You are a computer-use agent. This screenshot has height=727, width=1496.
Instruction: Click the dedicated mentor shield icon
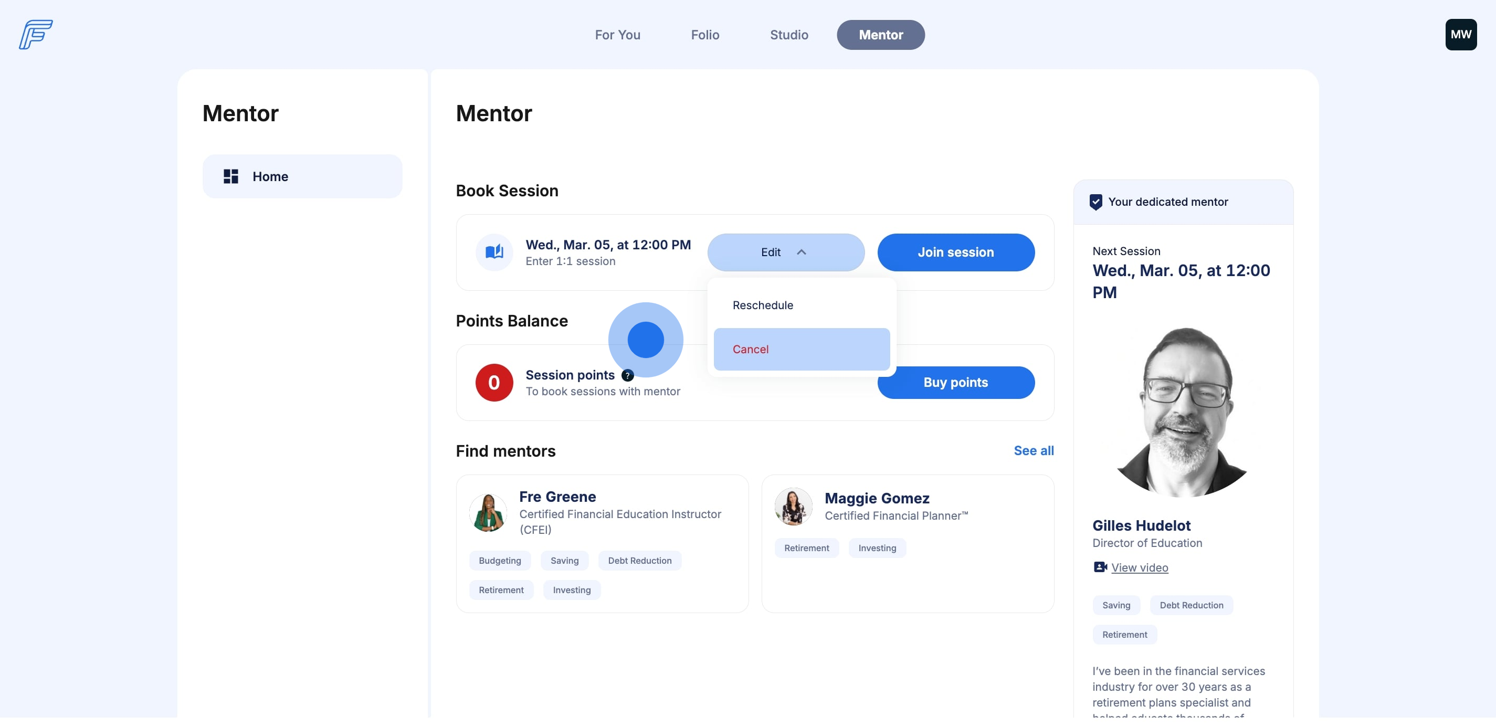pos(1095,202)
